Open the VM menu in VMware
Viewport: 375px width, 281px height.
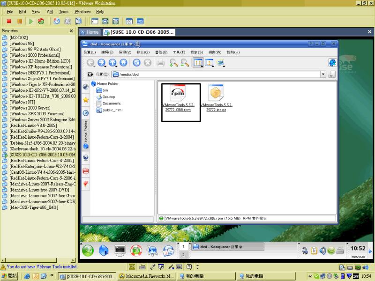pyautogui.click(x=50, y=12)
